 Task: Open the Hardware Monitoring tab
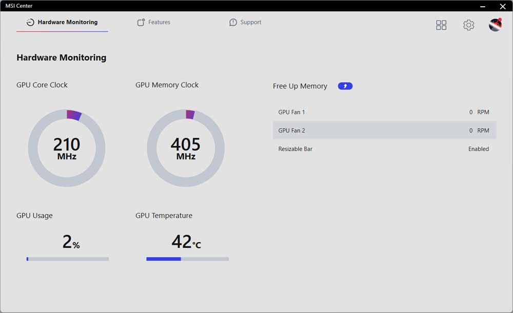point(62,22)
